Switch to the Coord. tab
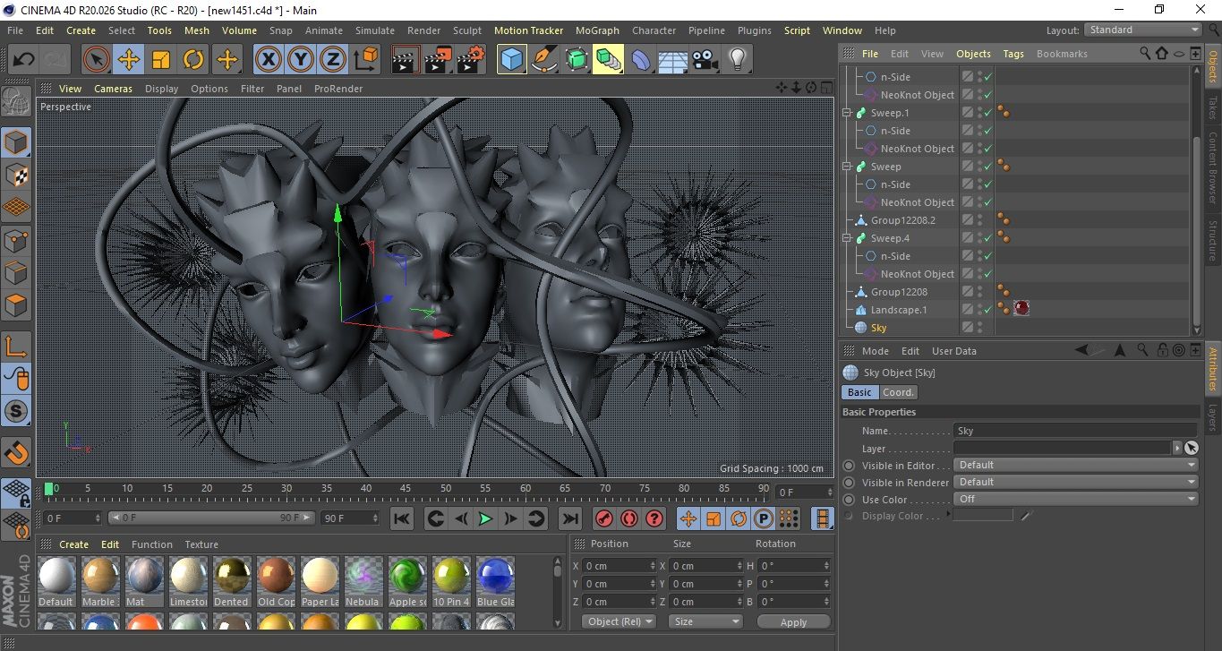Image resolution: width=1222 pixels, height=651 pixels. (x=898, y=392)
